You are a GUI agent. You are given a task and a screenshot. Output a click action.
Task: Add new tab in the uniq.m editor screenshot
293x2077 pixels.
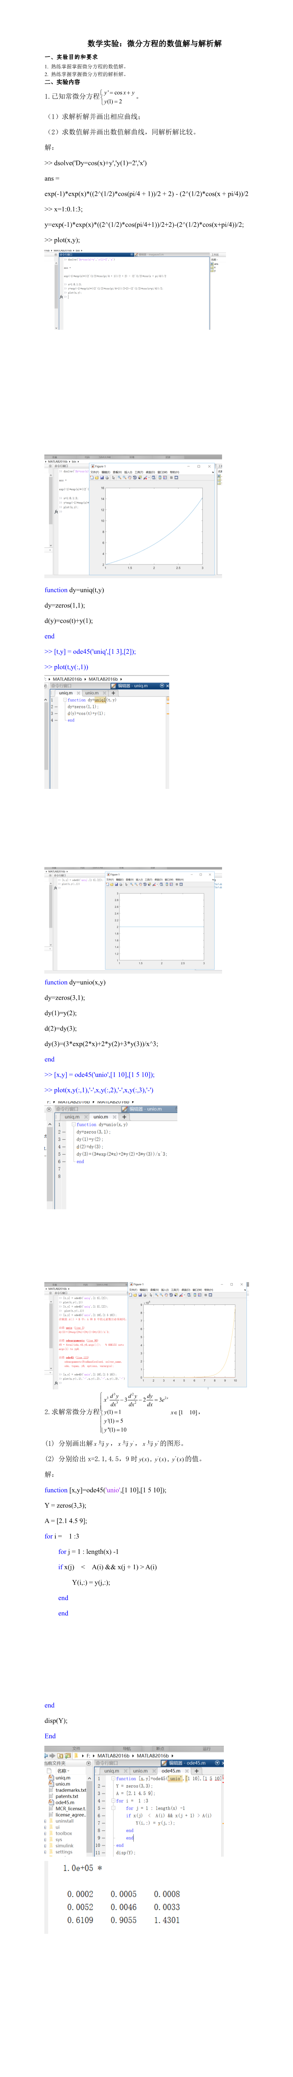point(114,693)
